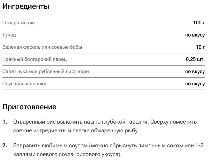Viewport: 209px width, 162px height.
Task: Click the 10 г quantity value
Action: (x=200, y=47)
